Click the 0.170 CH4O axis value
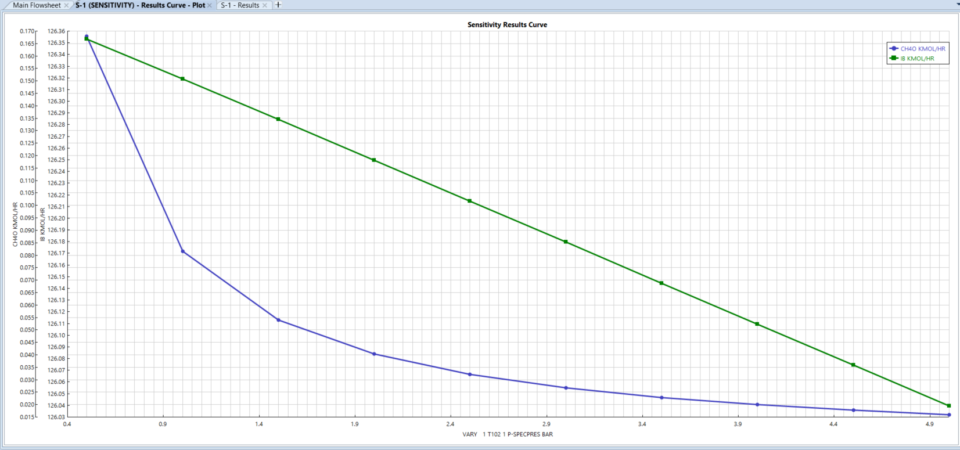Image resolution: width=960 pixels, height=450 pixels. click(27, 31)
